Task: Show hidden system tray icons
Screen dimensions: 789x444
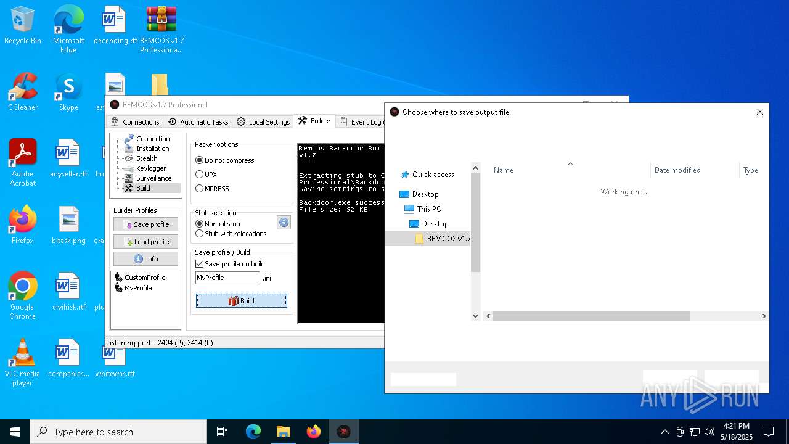Action: 664,432
